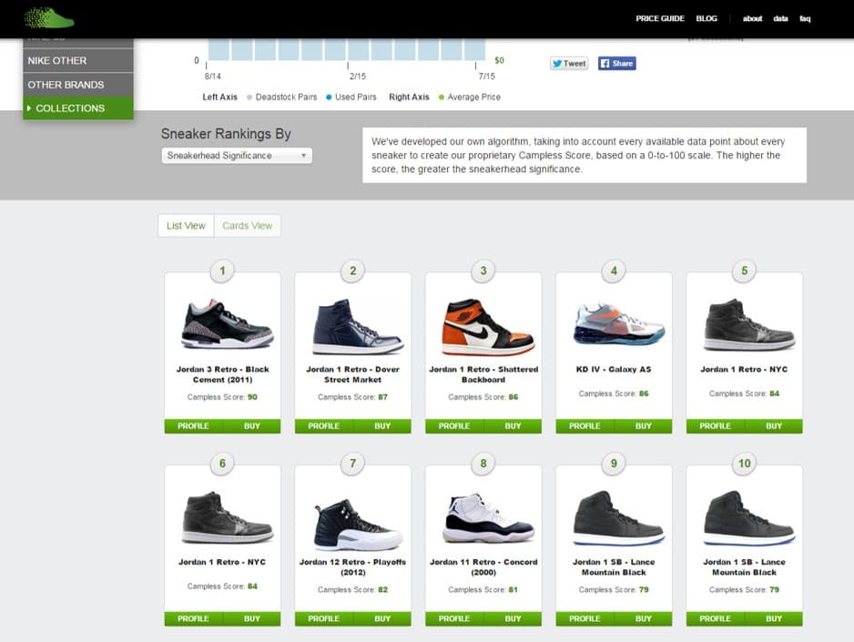Click rank 9 badge

click(614, 464)
